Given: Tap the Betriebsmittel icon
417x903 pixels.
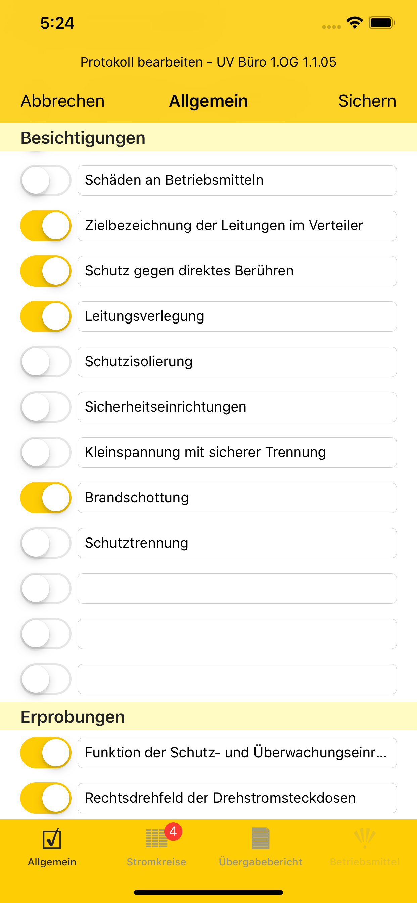Looking at the screenshot, I should [x=364, y=838].
